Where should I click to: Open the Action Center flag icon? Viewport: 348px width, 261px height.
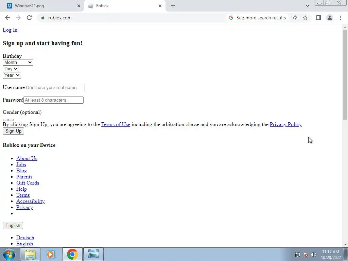(x=306, y=255)
